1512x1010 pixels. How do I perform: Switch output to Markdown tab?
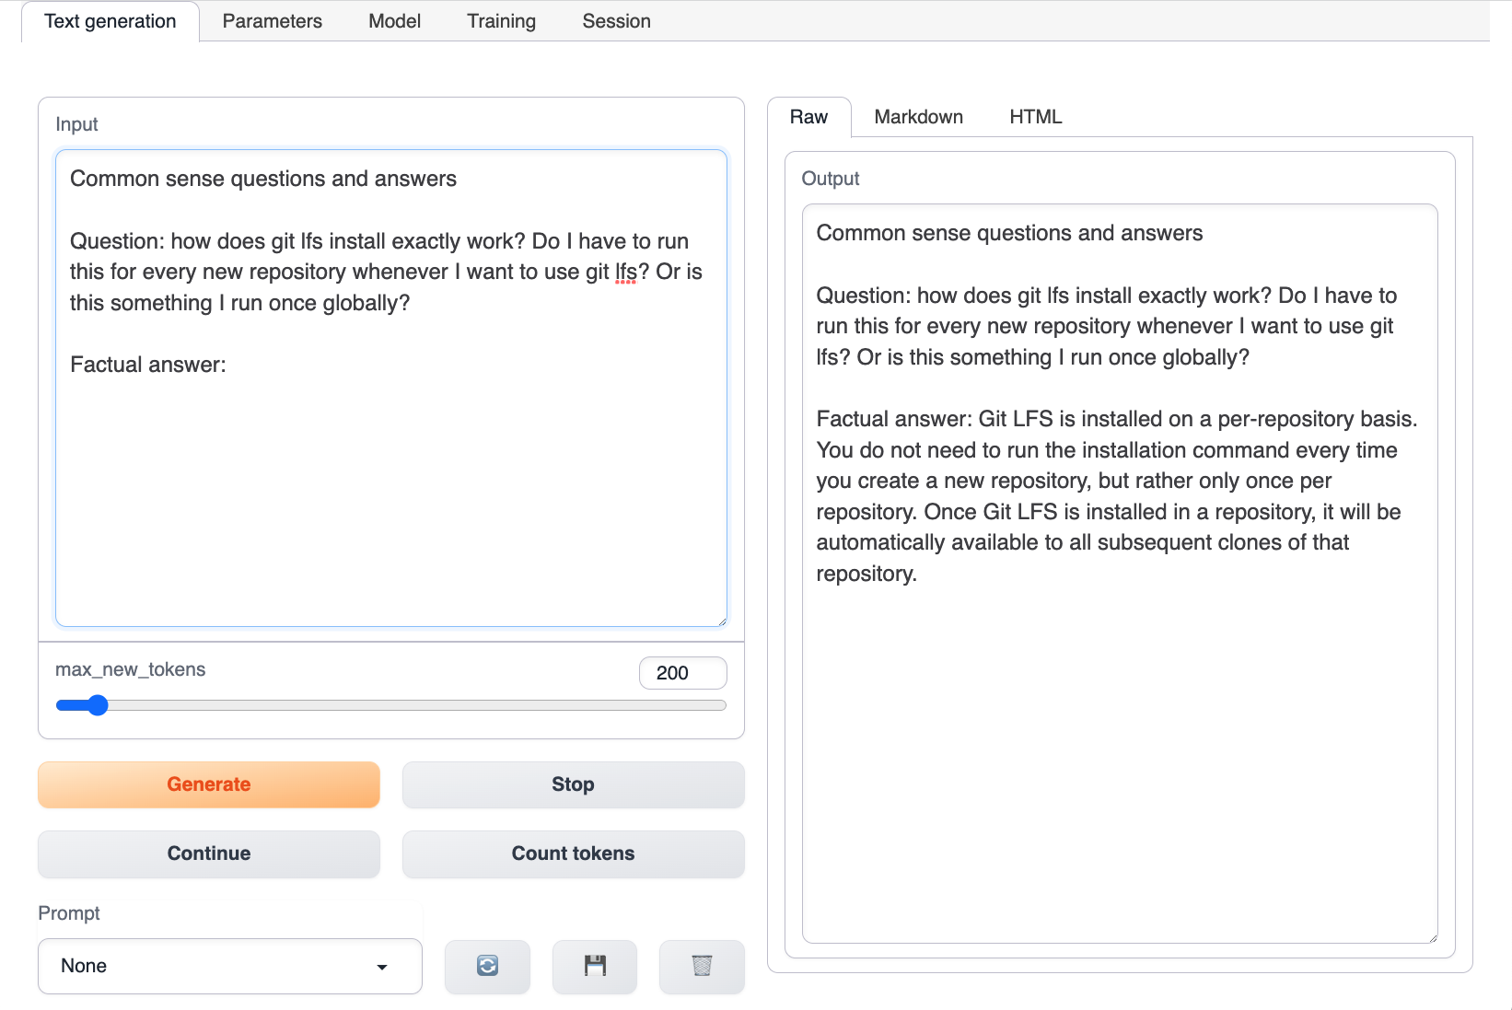[x=919, y=117]
